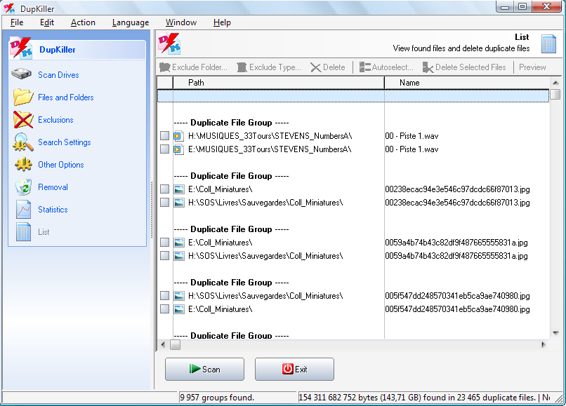This screenshot has height=406, width=566.
Task: Sort list by the Path column header
Action: click(x=278, y=83)
